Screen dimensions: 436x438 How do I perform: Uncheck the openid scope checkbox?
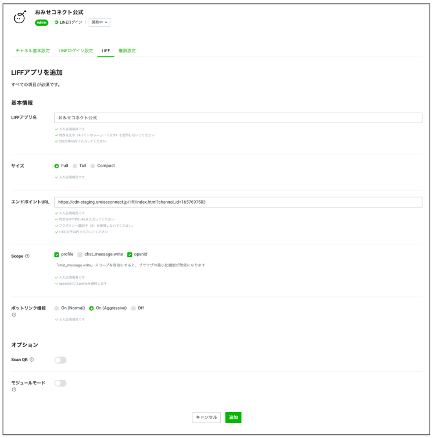coord(130,255)
